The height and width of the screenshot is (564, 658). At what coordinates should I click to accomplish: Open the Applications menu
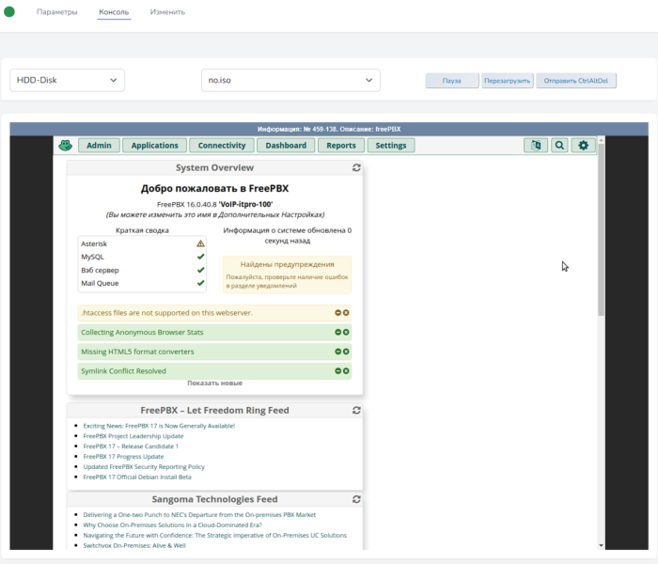155,146
